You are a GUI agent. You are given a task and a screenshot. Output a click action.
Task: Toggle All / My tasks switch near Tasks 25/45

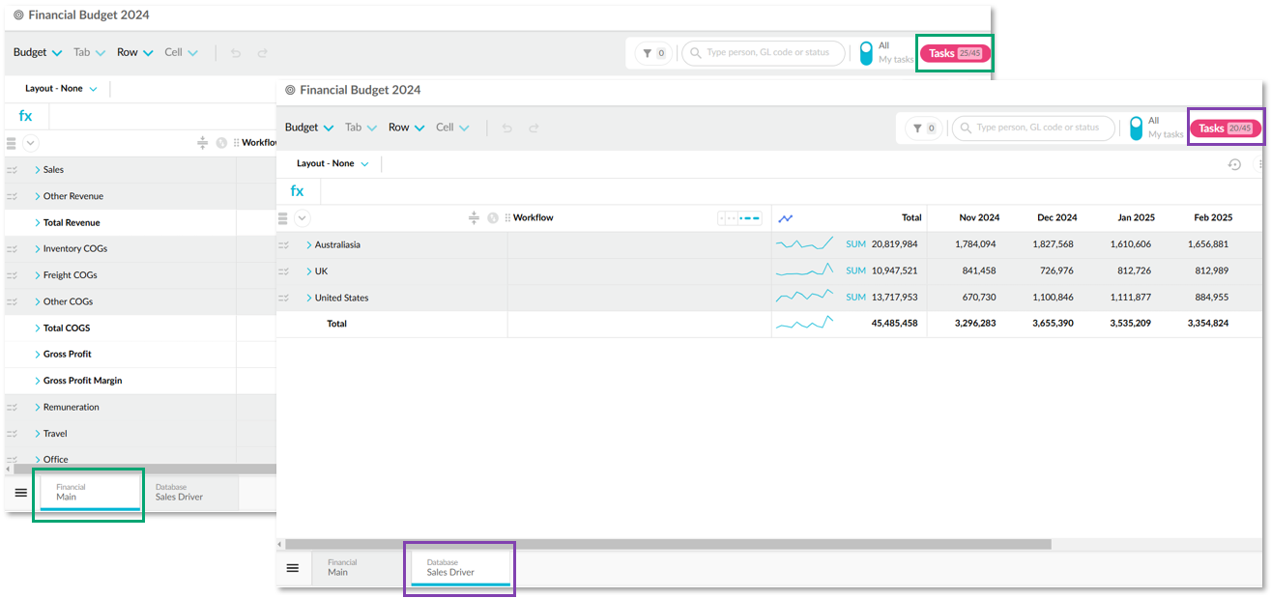pyautogui.click(x=866, y=53)
